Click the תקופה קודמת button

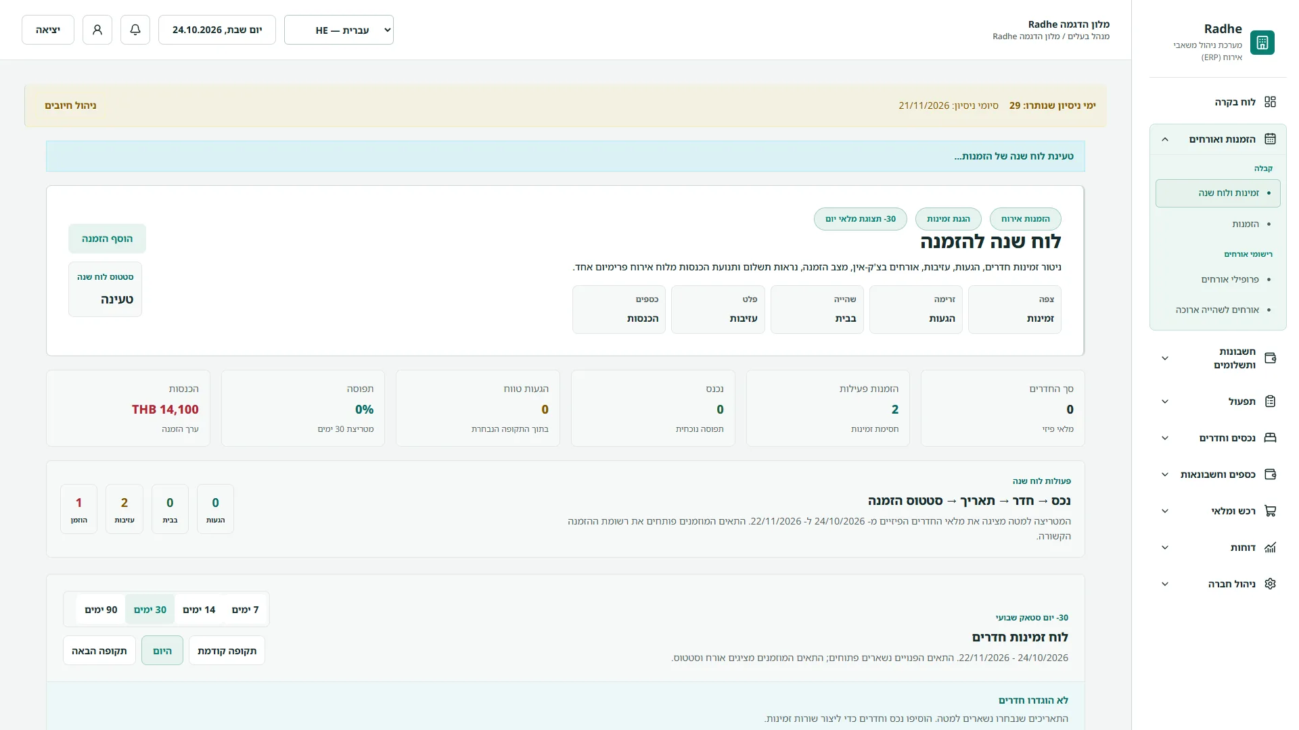click(227, 651)
